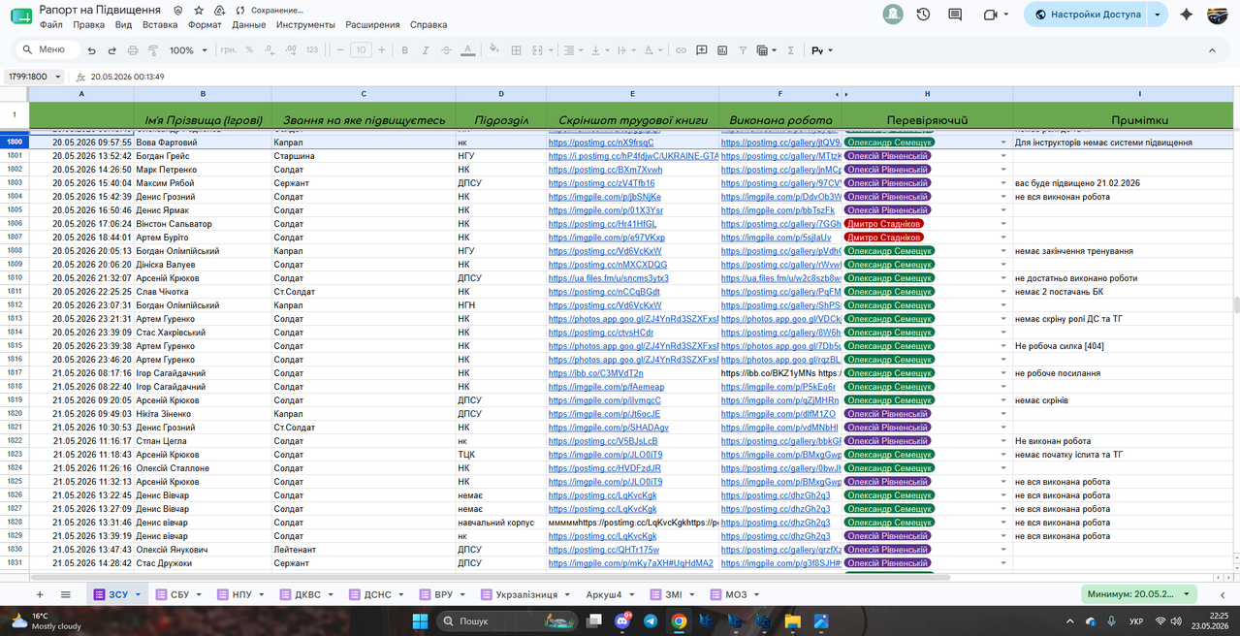Open the 100% zoom dropdown
Viewport: 1240px width, 636px height.
(188, 50)
